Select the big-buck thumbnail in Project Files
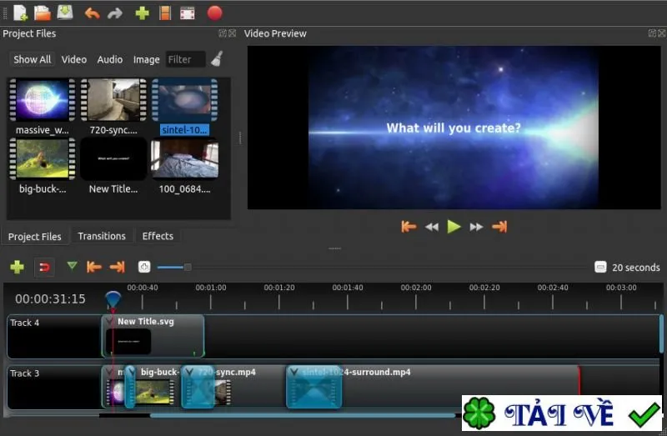The width and height of the screenshot is (667, 436). click(x=43, y=159)
